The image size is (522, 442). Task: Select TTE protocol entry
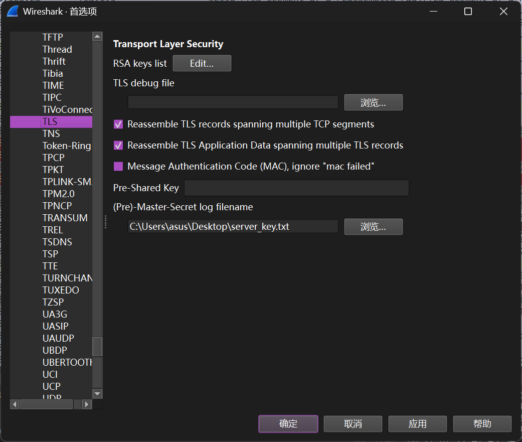[50, 266]
